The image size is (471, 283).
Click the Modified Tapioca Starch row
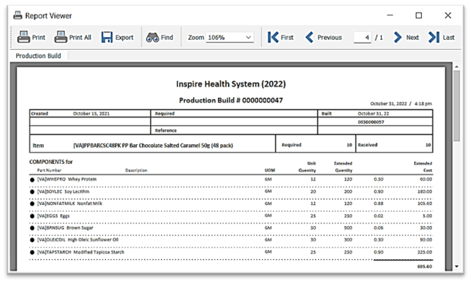coord(231,252)
